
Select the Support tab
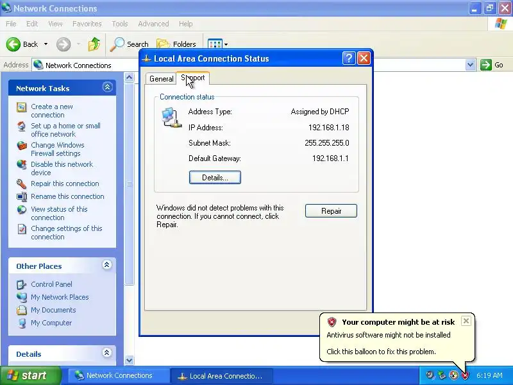click(193, 78)
